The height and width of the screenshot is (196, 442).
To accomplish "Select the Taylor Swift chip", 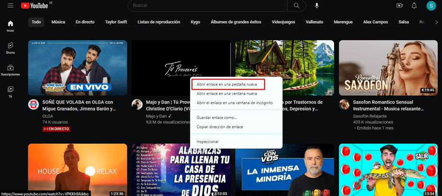I will click(116, 22).
